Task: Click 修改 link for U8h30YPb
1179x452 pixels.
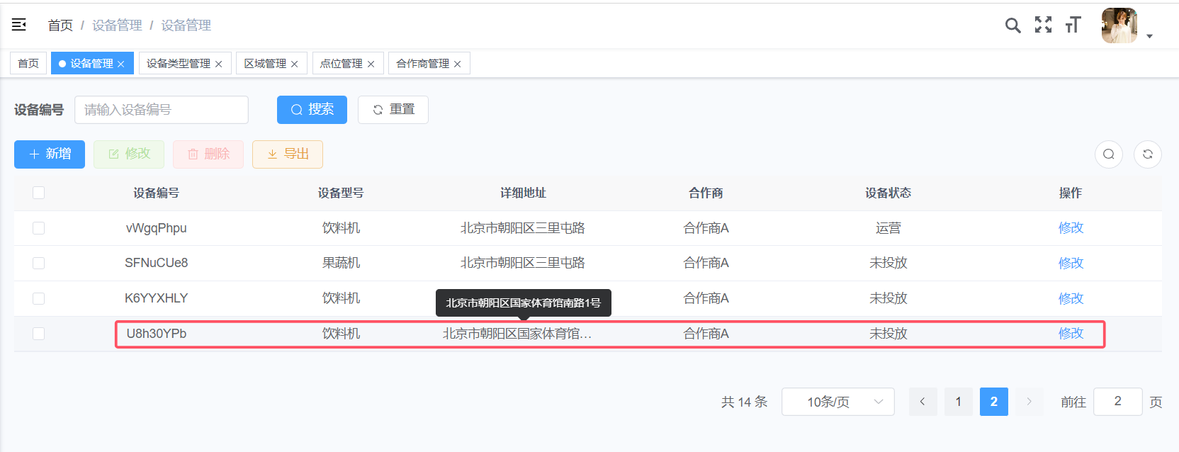Action: (x=1071, y=333)
